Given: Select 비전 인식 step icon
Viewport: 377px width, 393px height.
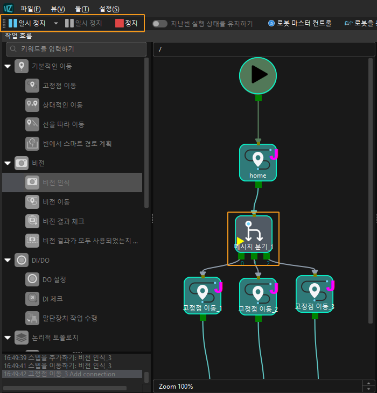Looking at the screenshot, I should [x=32, y=183].
